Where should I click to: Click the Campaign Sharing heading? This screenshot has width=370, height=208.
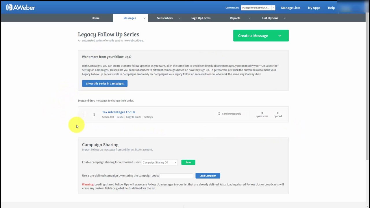[x=100, y=144]
